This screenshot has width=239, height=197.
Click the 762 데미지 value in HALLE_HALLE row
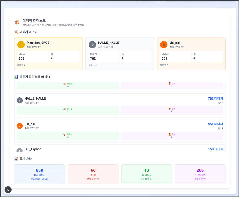tap(215, 99)
